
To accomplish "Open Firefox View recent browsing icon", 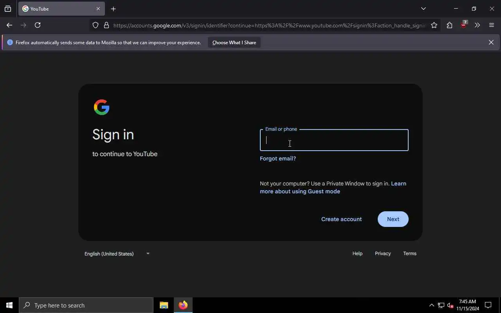I will click(x=8, y=9).
